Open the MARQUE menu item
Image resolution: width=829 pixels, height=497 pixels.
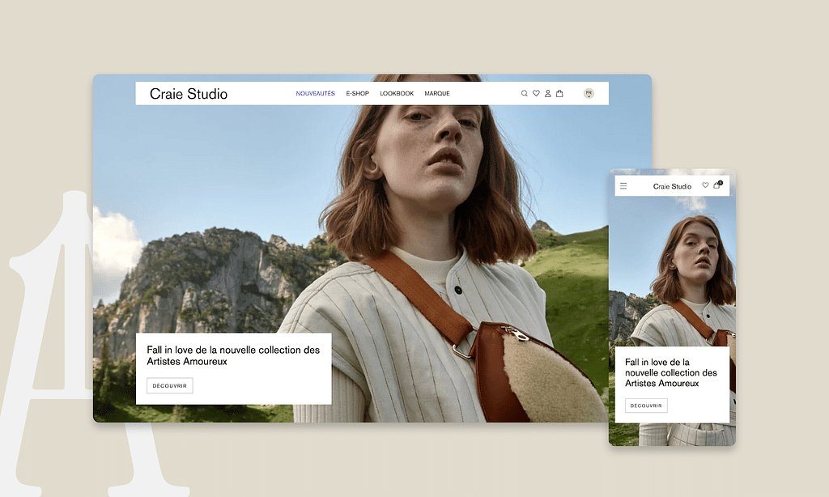point(437,94)
